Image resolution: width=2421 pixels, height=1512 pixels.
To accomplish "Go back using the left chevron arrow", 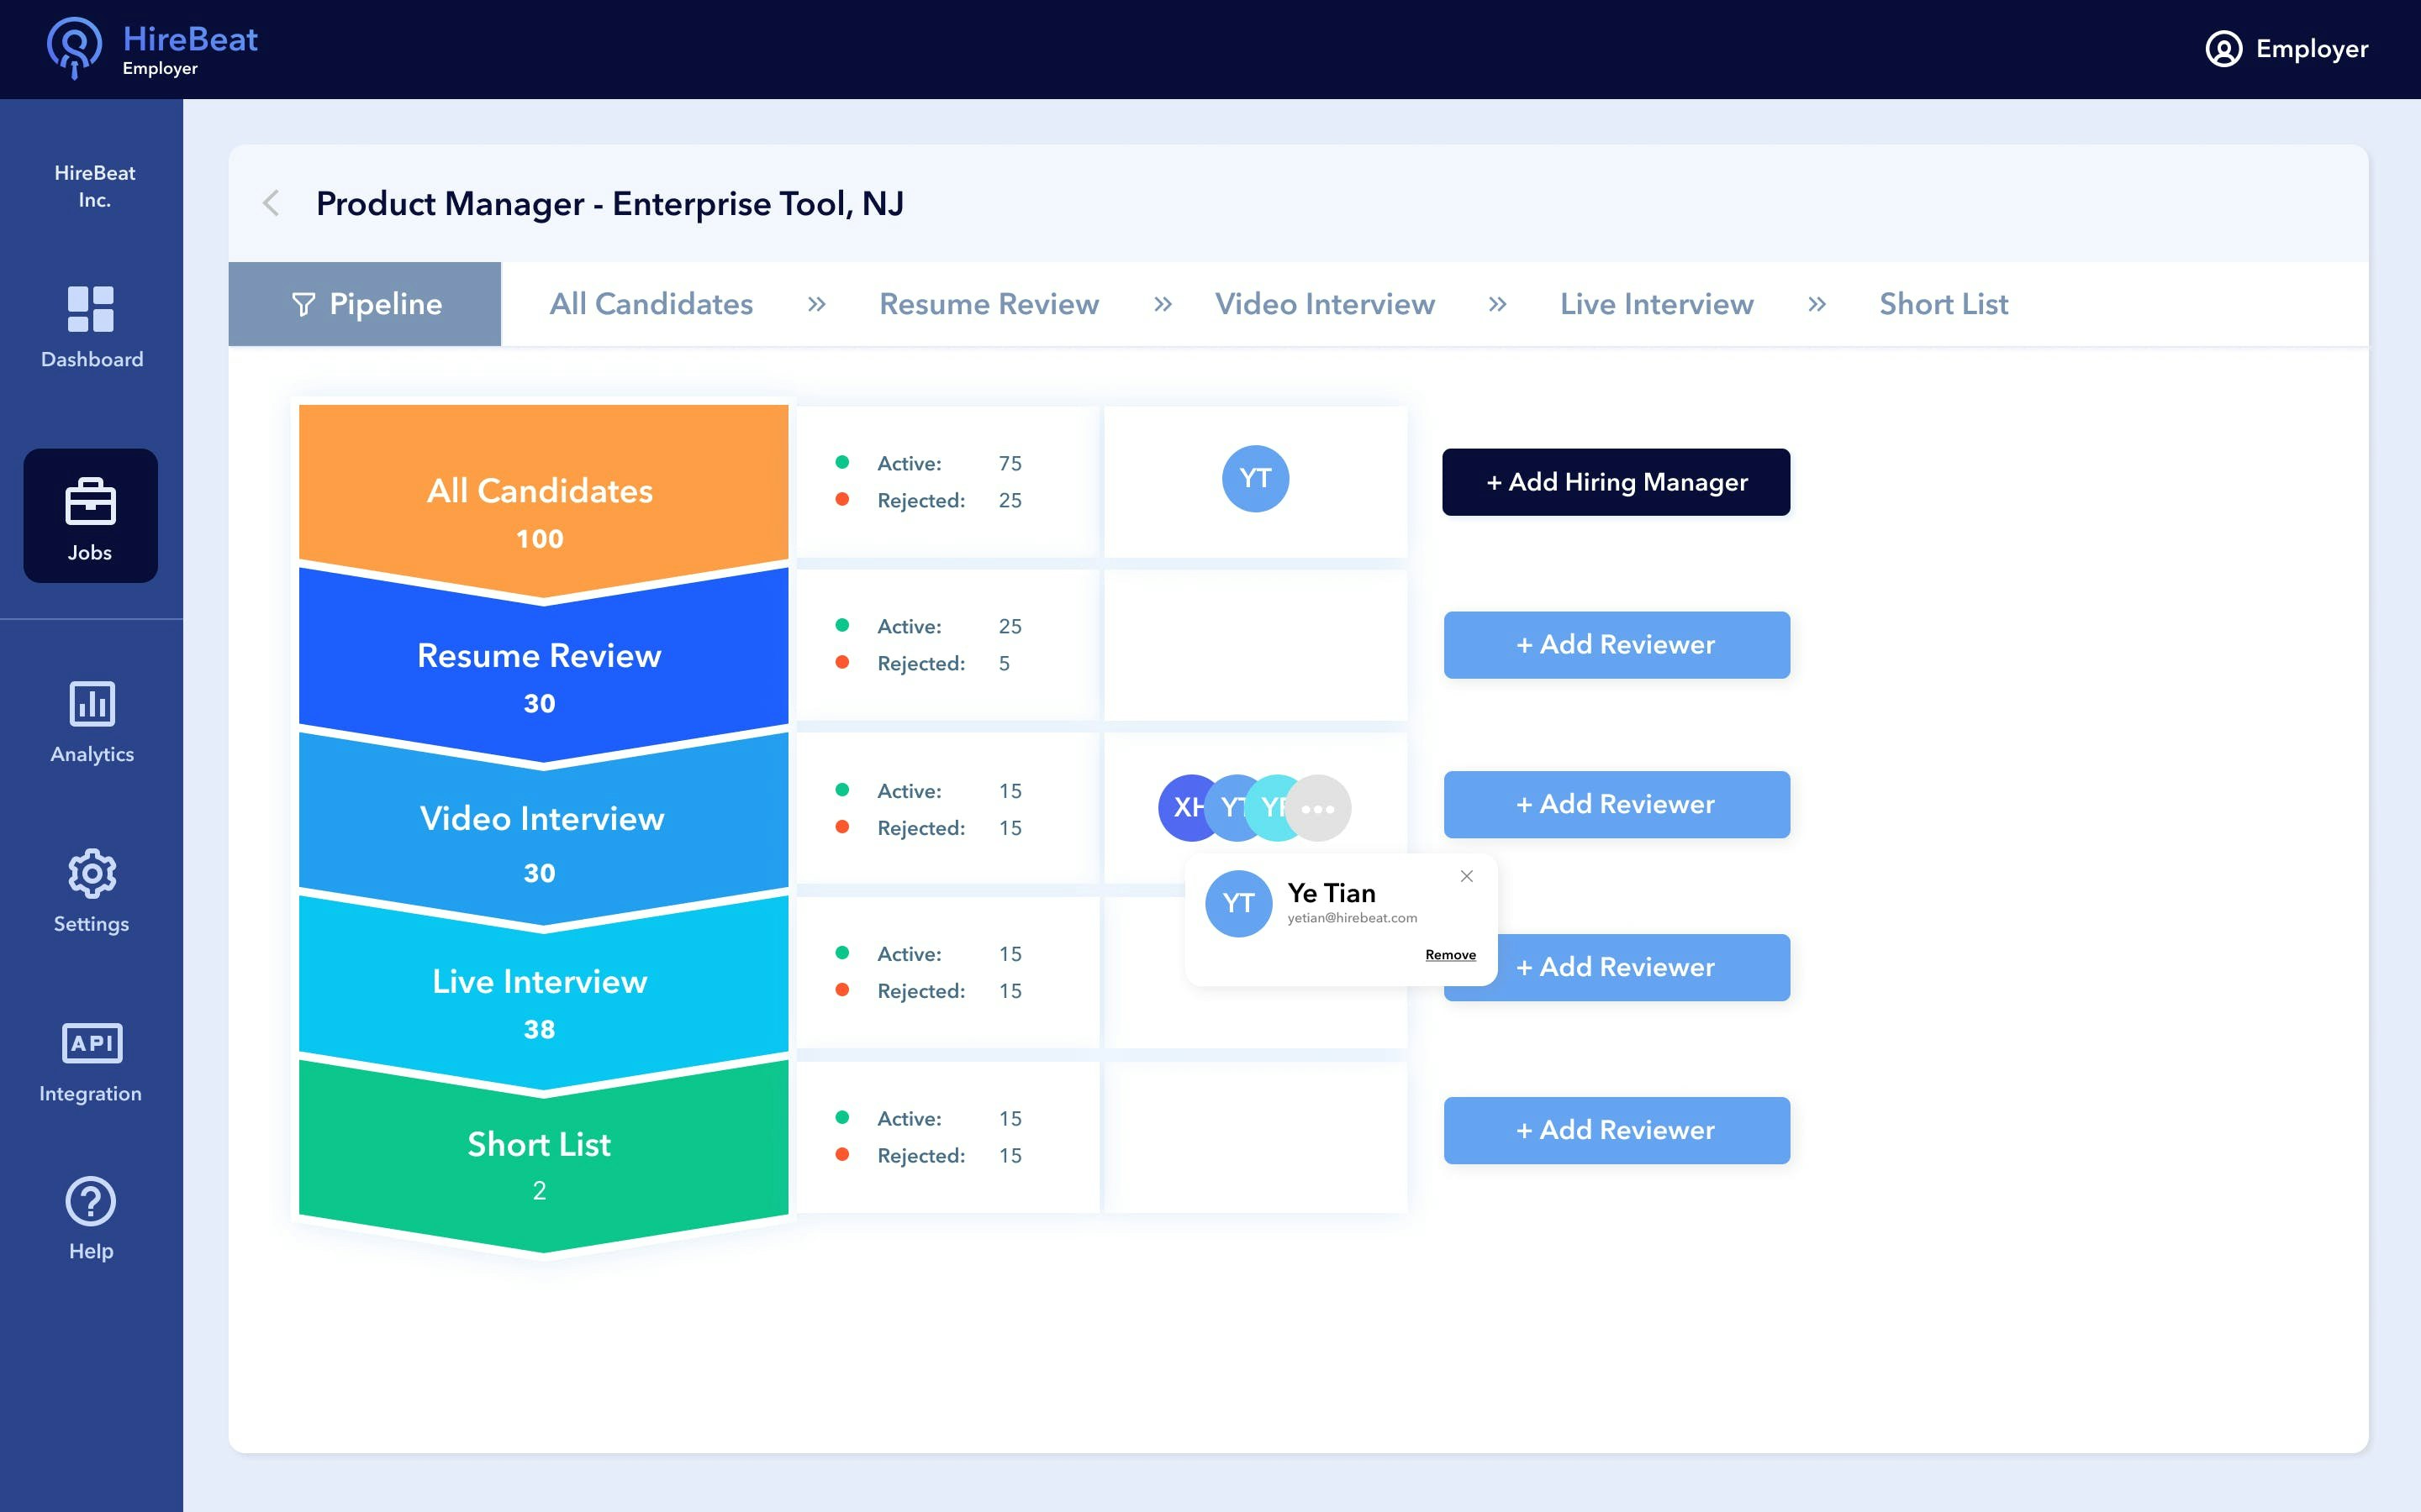I will [272, 203].
